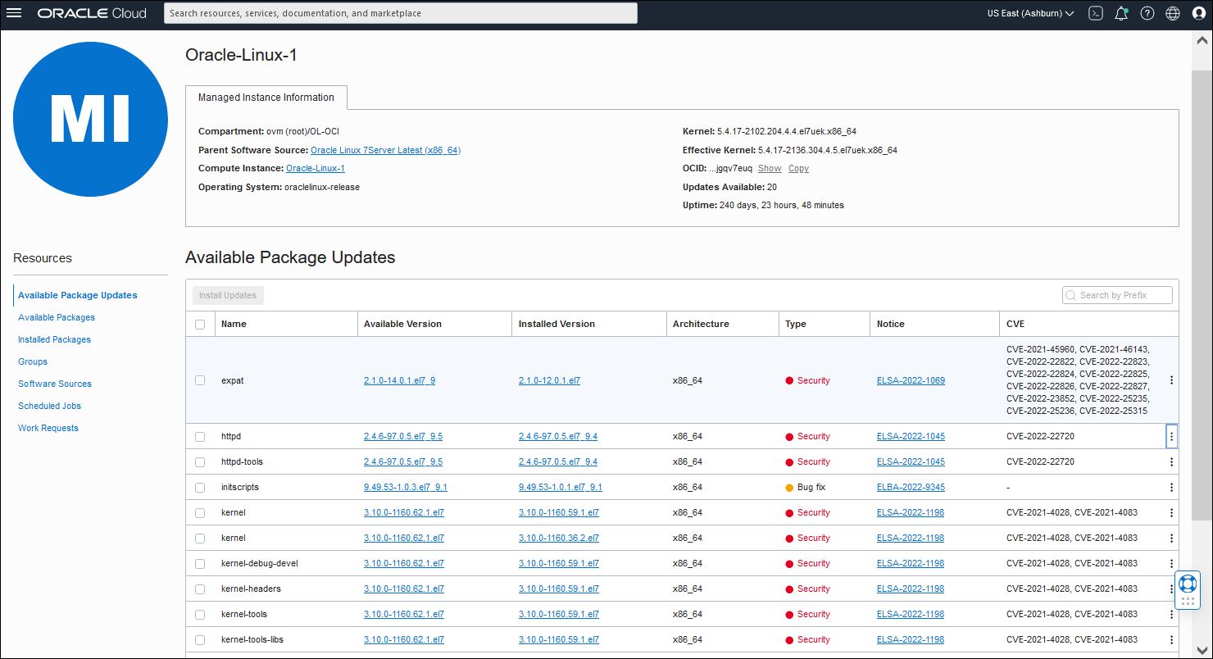Open the actions kebab menu for httpd
This screenshot has height=659, width=1213.
point(1171,436)
